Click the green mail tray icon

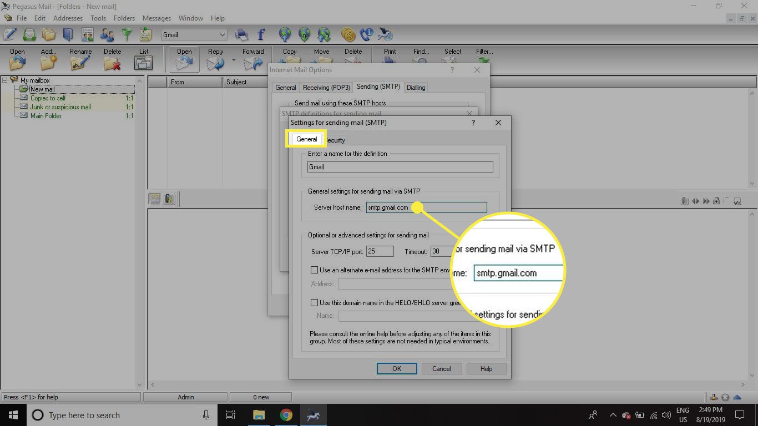point(29,34)
